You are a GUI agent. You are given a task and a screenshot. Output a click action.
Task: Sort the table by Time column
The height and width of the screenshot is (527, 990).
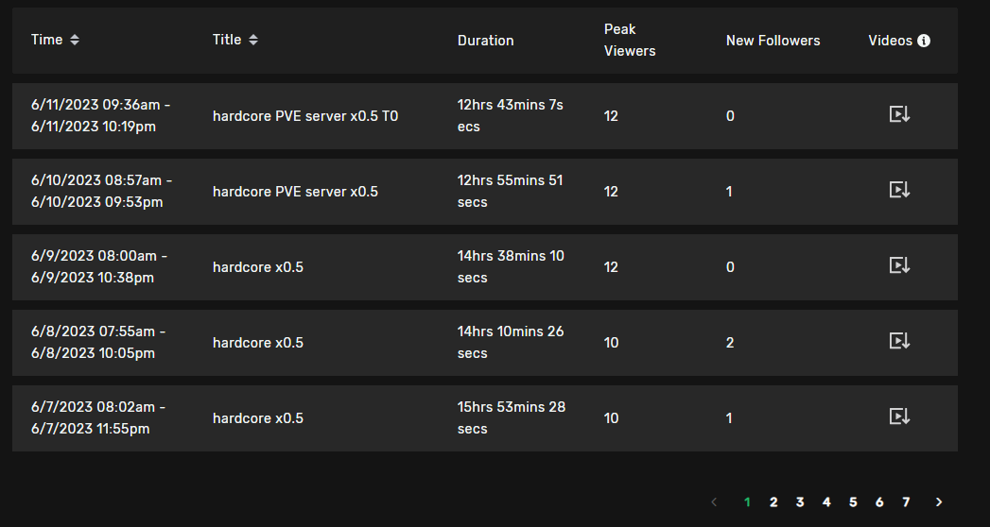[75, 40]
